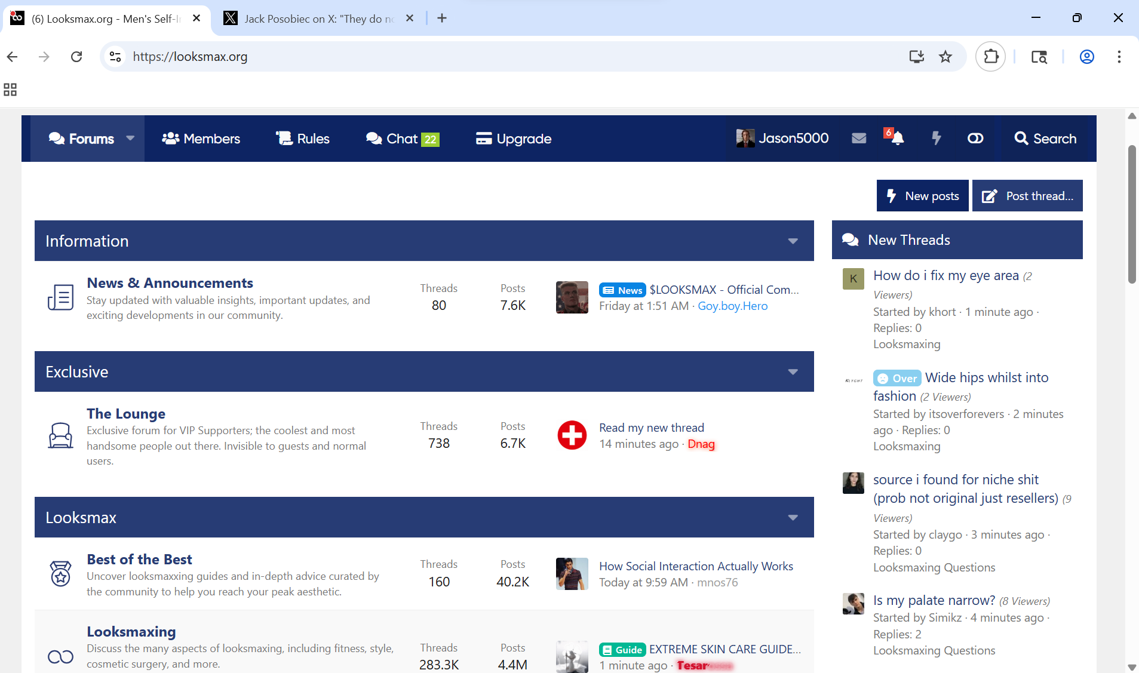Open Simikz's avatar in New Threads

point(854,604)
